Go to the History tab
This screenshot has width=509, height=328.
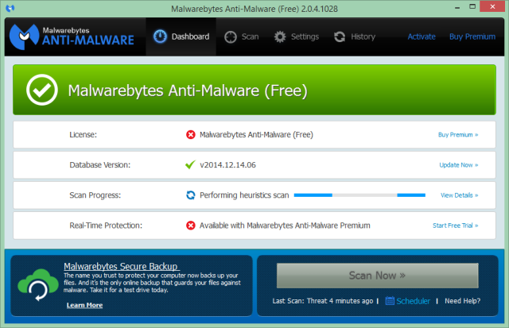[x=355, y=37]
